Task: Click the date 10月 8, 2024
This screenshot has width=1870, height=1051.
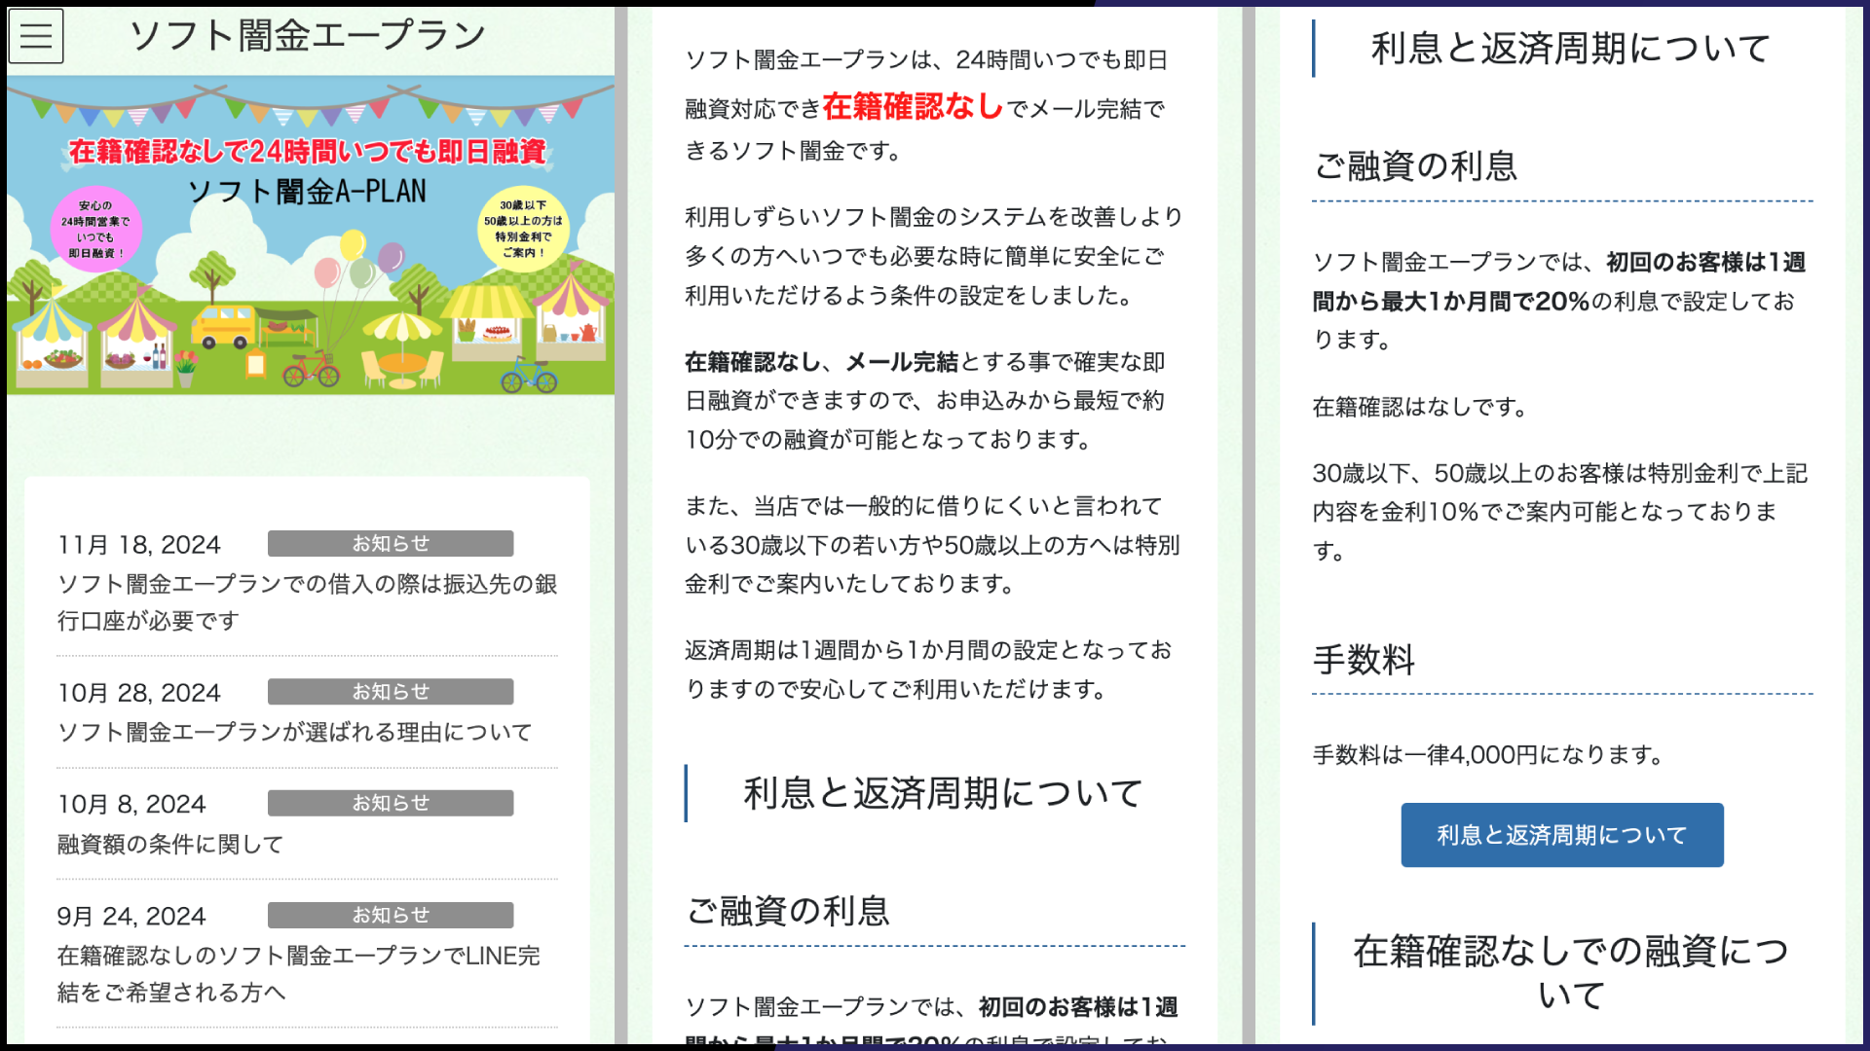Action: (x=131, y=805)
